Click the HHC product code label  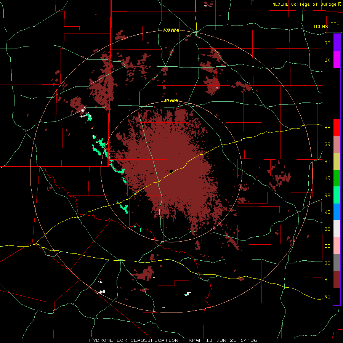pos(335,23)
